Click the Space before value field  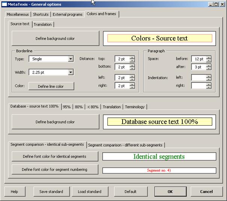198,59
